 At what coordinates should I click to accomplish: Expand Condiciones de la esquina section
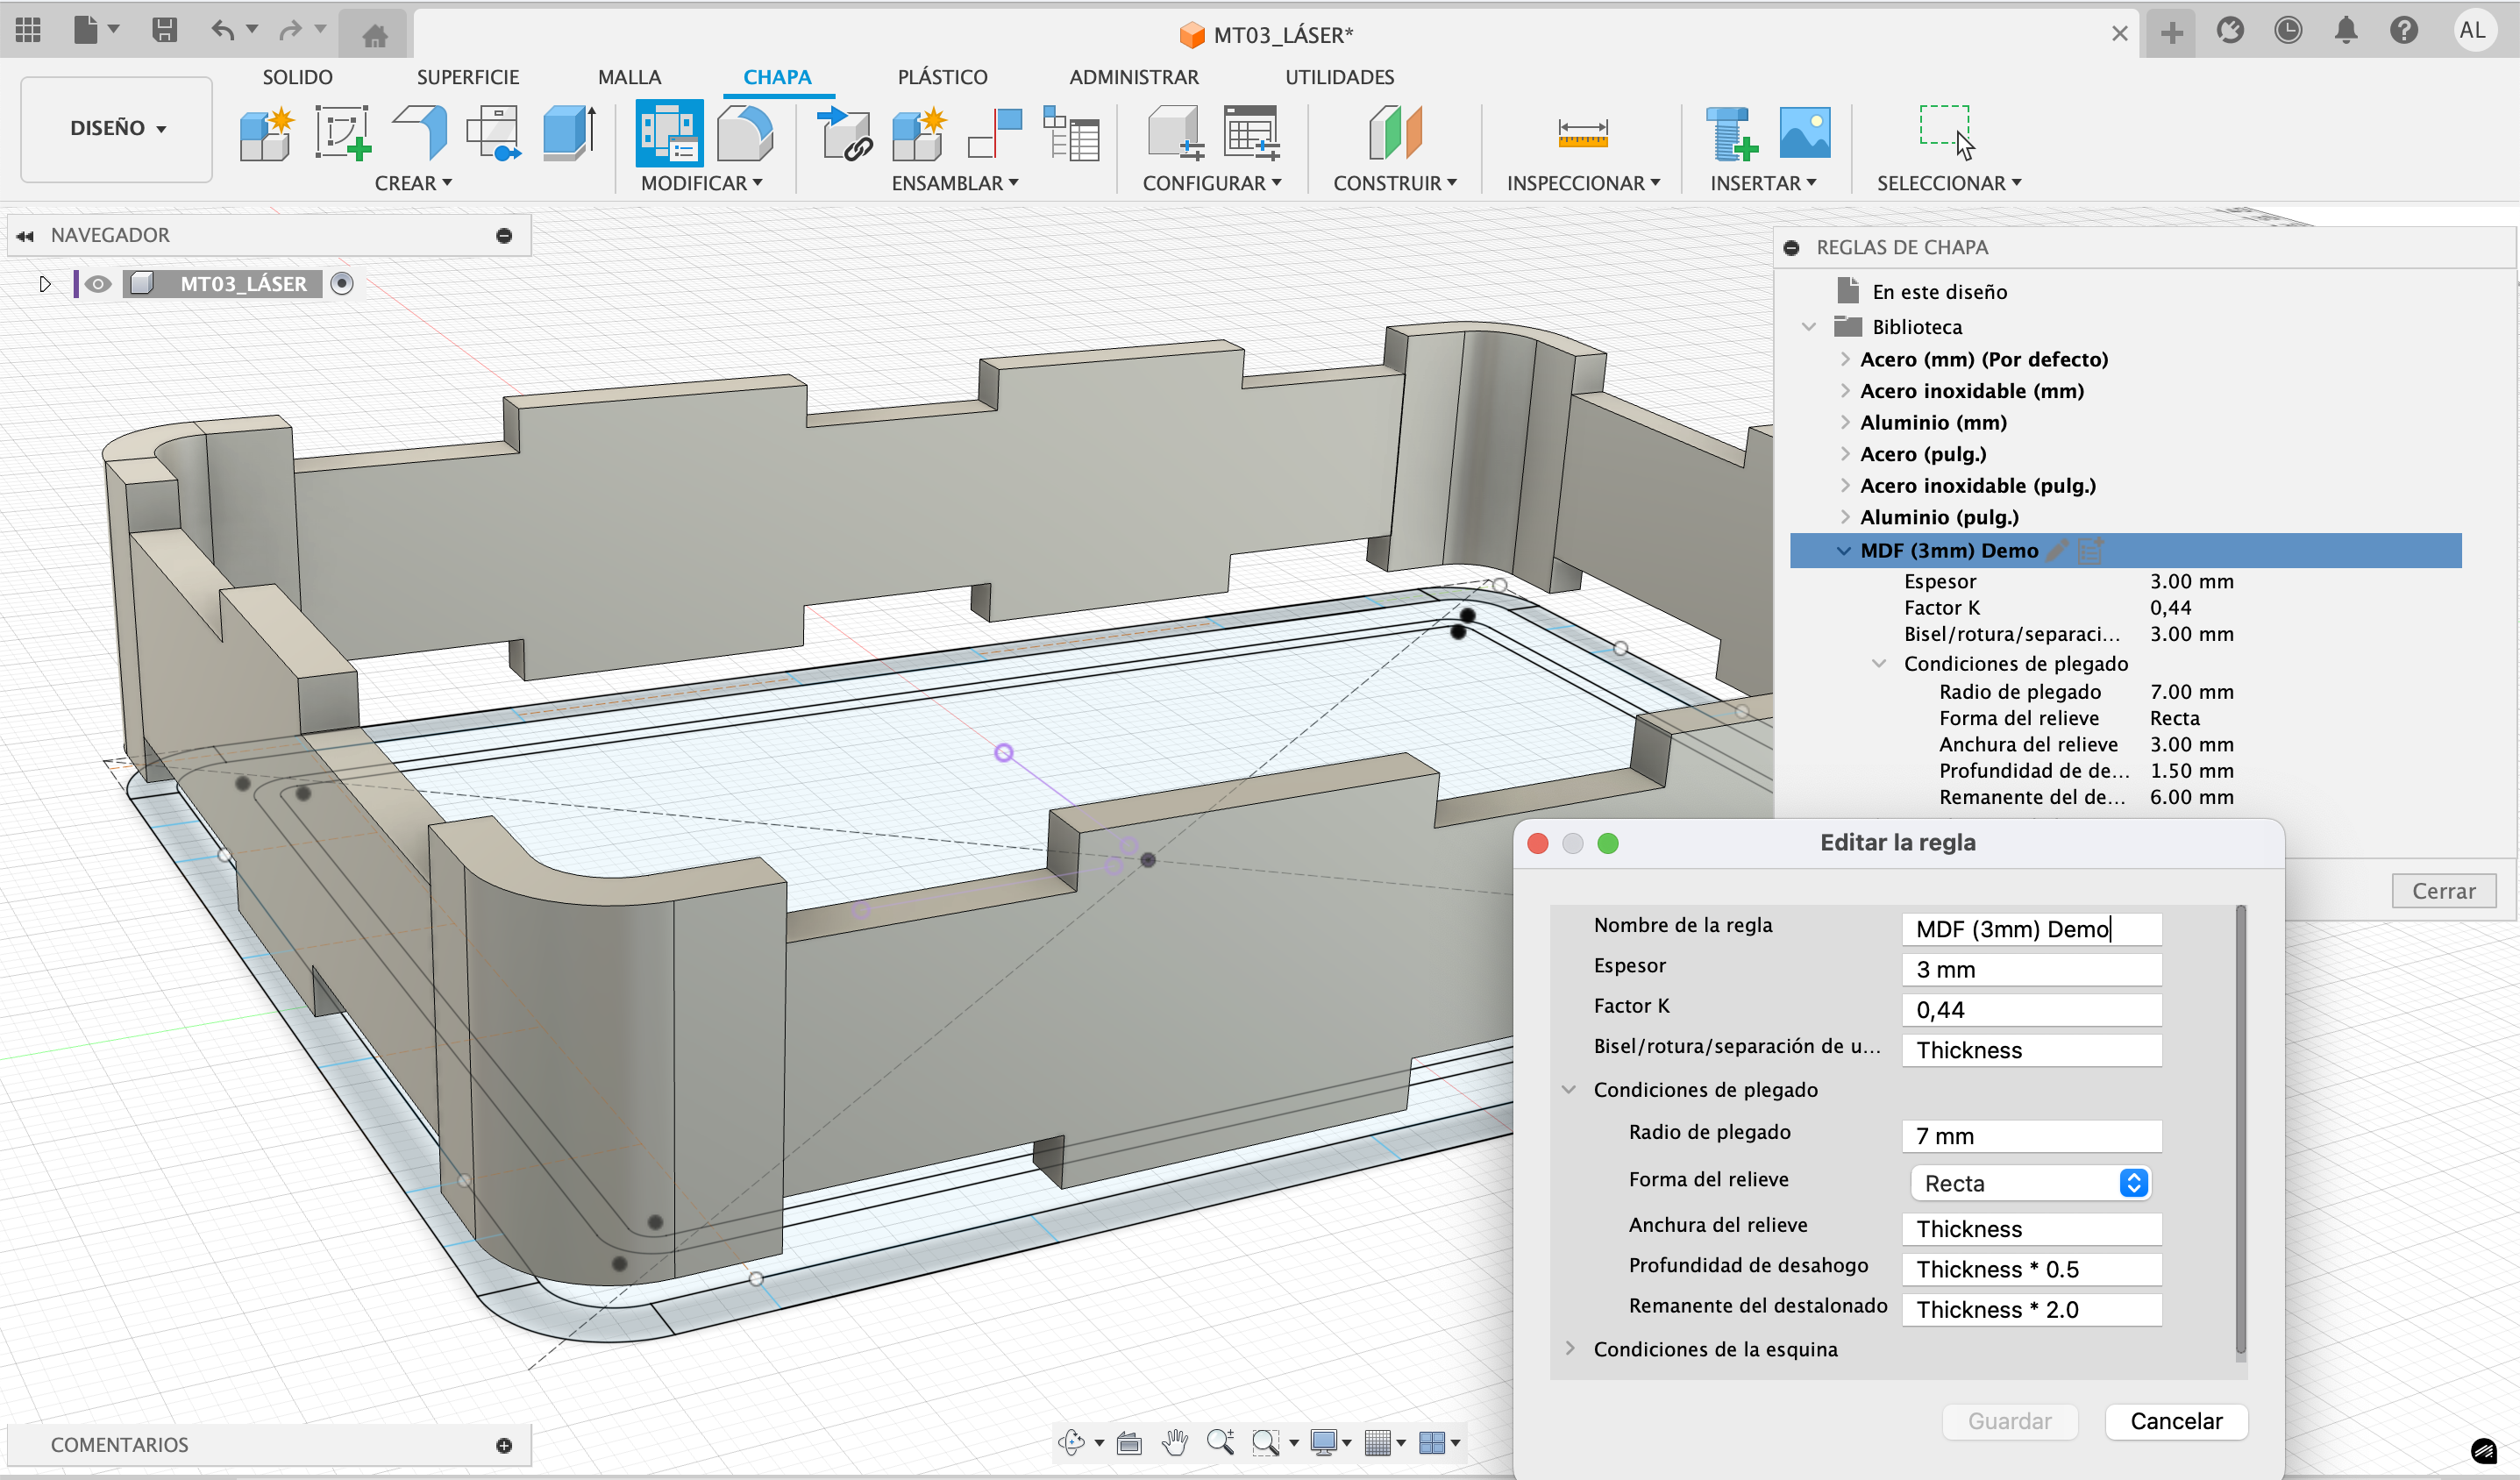(x=1570, y=1349)
